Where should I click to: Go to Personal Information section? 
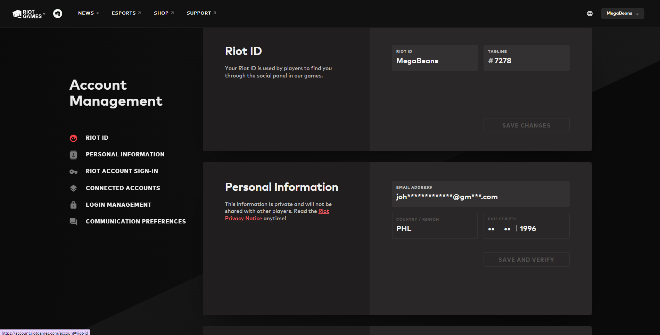pos(125,154)
